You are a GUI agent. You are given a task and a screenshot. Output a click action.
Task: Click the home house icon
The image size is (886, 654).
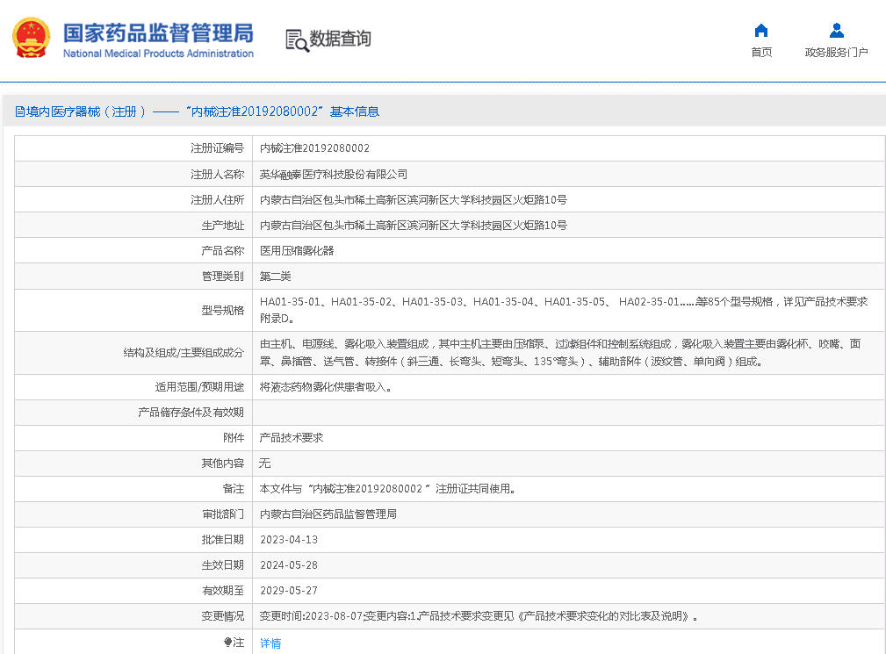(761, 31)
